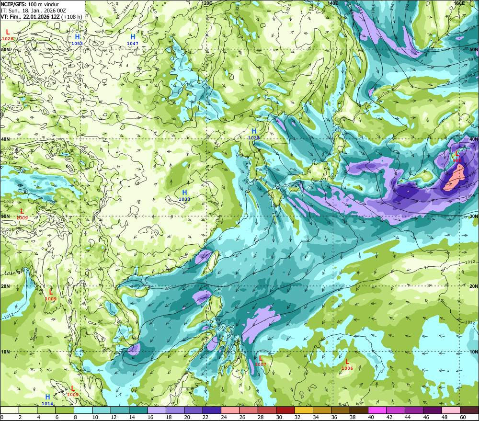Select the H 1047 high pressure marker
Screen dimensions: 479x421
133,40
